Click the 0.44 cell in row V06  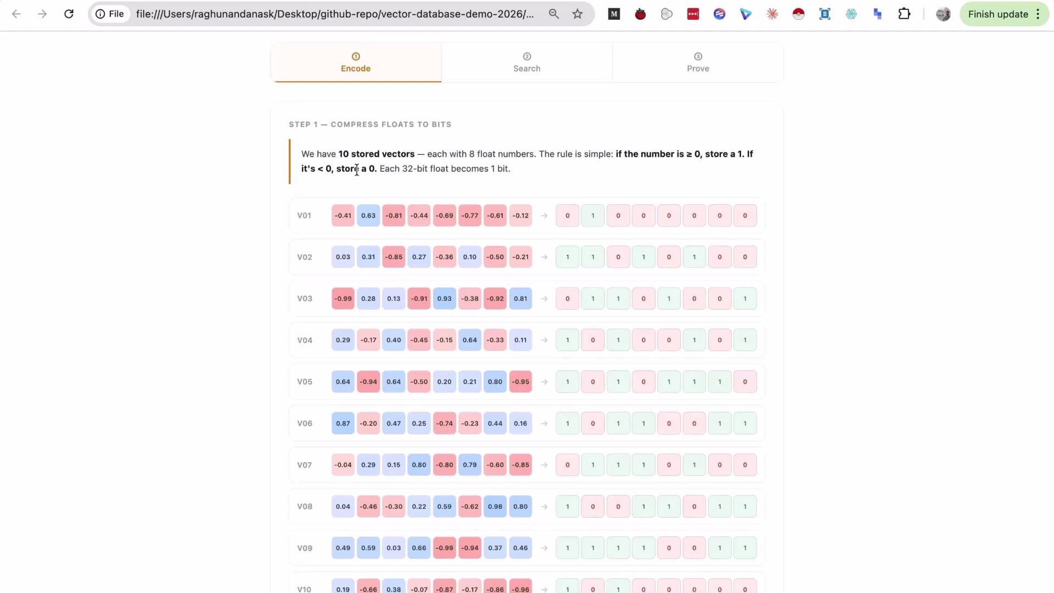tap(495, 423)
